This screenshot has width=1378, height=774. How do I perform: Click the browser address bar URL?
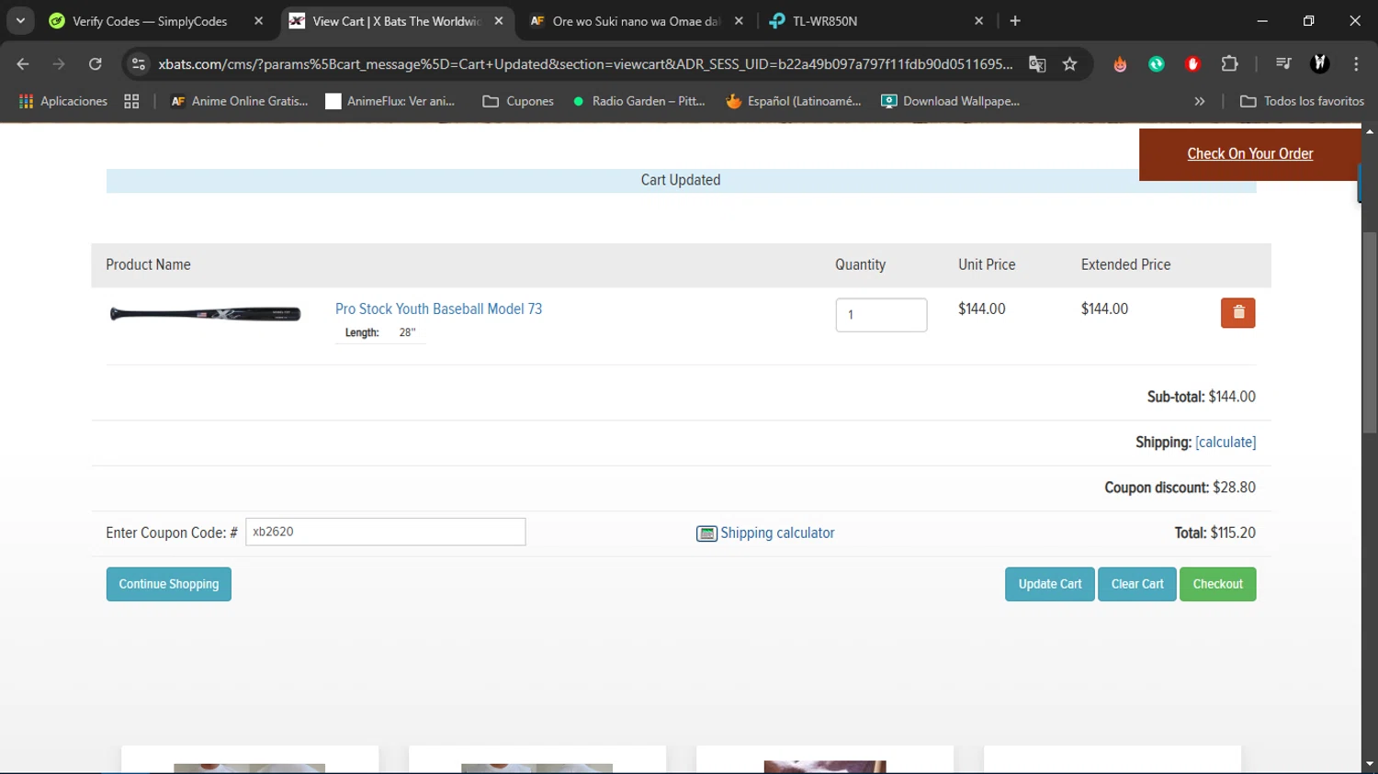pyautogui.click(x=585, y=64)
